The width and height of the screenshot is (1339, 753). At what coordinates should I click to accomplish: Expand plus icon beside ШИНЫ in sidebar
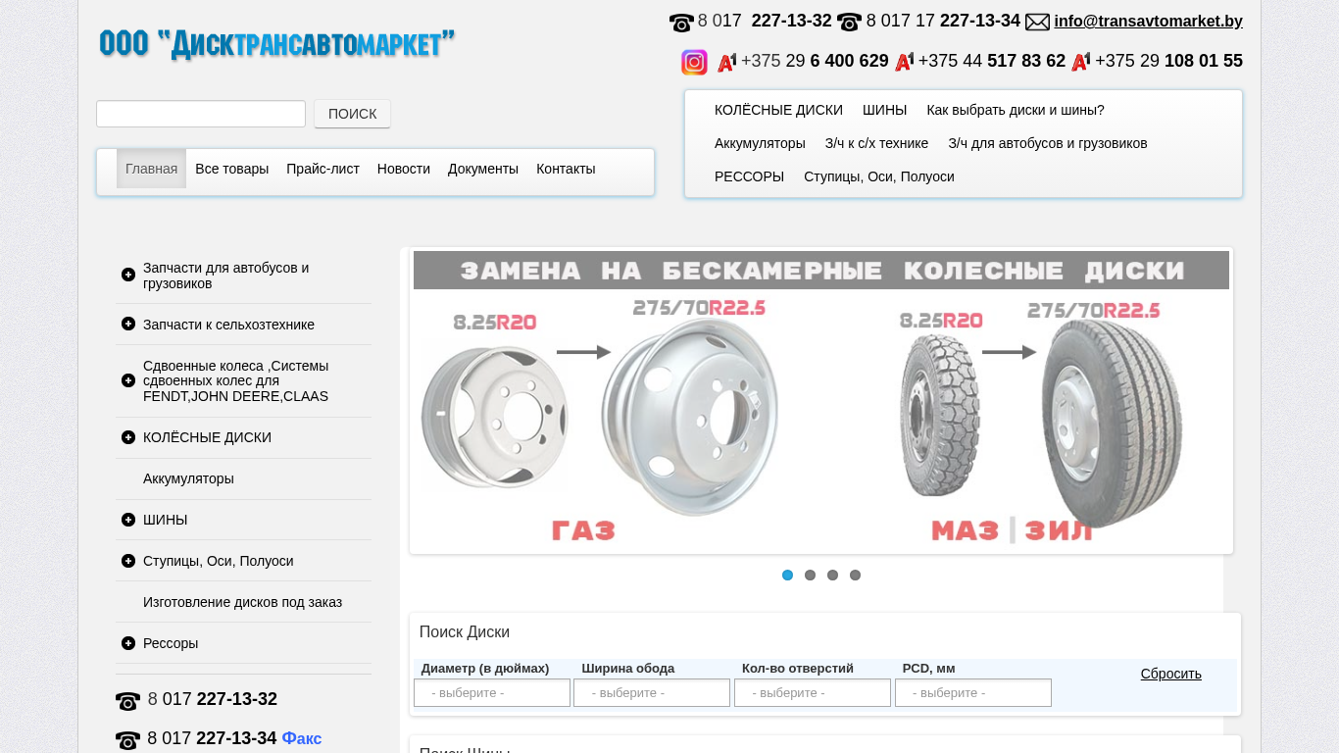(x=128, y=520)
